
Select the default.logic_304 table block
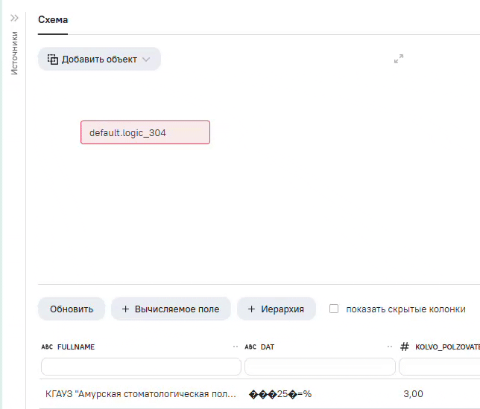[145, 132]
